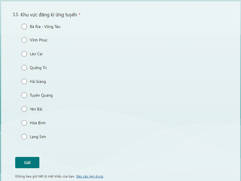Click the "Hòa Bình" text label
This screenshot has width=241, height=181.
[x=38, y=123]
